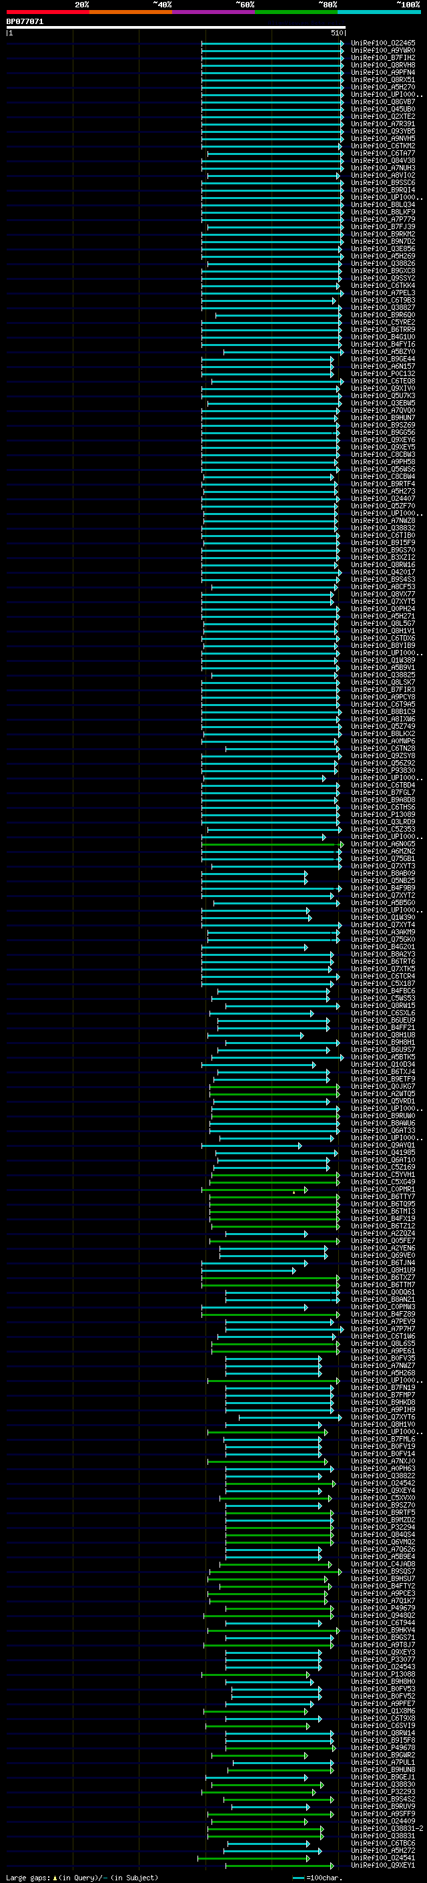Select label UniRef100_B9RQI4

tap(383, 190)
